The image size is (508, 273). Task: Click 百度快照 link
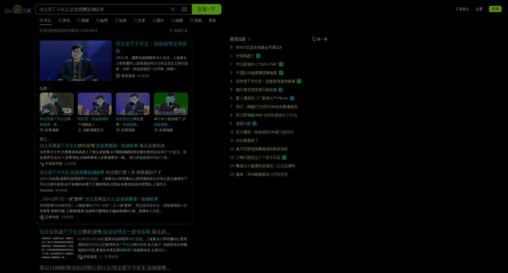[111, 257]
